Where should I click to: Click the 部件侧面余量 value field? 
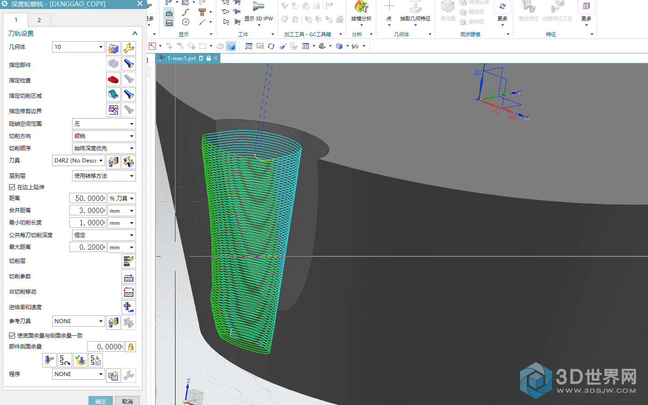[106, 347]
